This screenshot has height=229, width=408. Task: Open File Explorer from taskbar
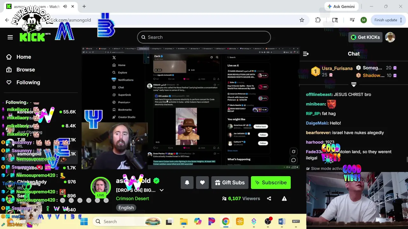point(184,222)
